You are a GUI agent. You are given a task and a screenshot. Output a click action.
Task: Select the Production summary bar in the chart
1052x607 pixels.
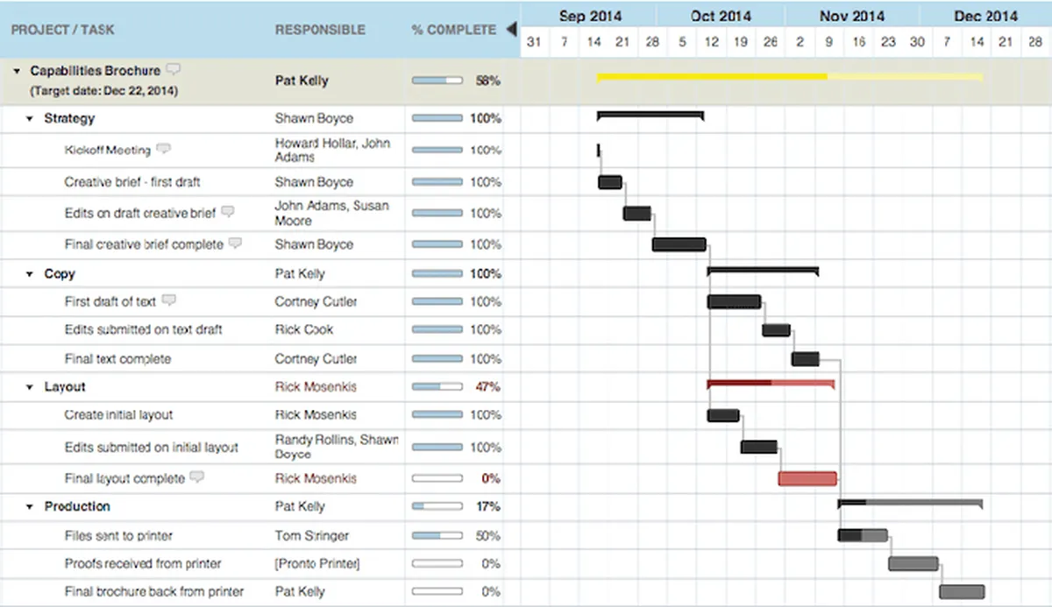coord(910,503)
